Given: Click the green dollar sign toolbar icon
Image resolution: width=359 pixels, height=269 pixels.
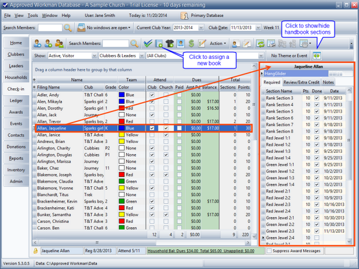Looking at the screenshot, I should 191,43.
